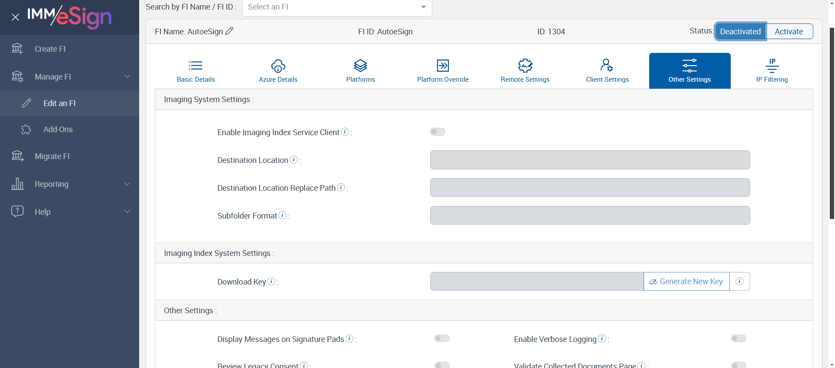This screenshot has height=368, width=835.
Task: Open Add-Ons sidebar item
Action: pyautogui.click(x=70, y=129)
